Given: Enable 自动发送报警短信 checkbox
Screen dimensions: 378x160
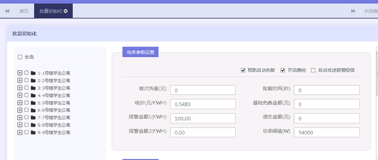Looking at the screenshot, I should [x=313, y=70].
